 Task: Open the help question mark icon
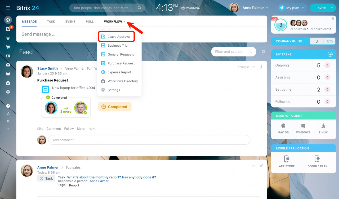[x=8, y=106]
